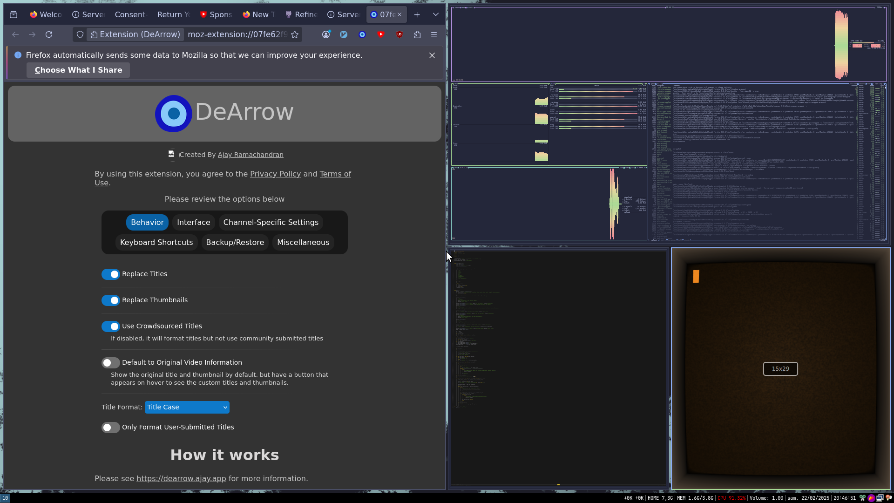Click the purple flame tray icon

click(x=871, y=498)
